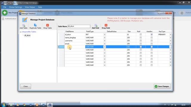
Task: Open the File menu
Action: click(5, 7)
